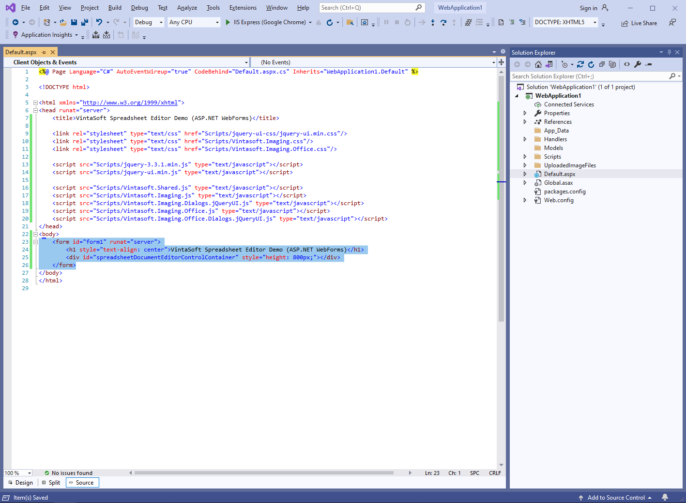
Task: Click the Live Share button
Action: [639, 23]
